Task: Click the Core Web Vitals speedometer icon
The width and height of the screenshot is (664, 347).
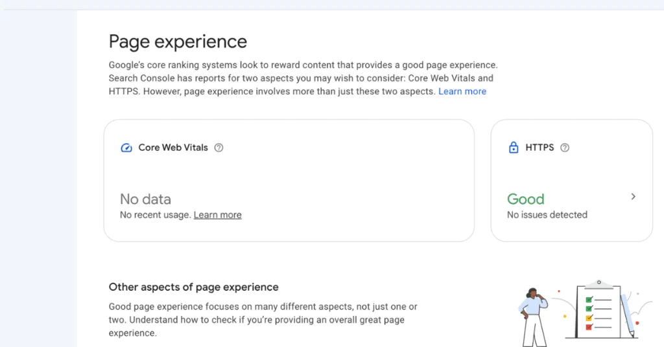Action: 126,148
